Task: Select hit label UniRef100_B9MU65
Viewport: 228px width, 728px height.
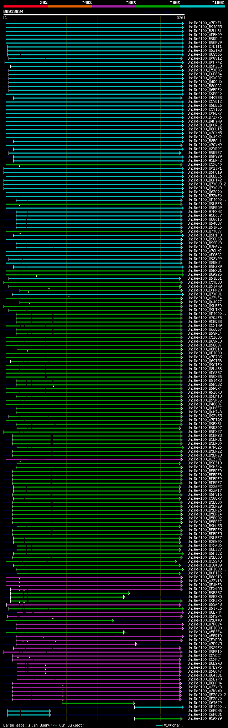Action: coord(204,526)
